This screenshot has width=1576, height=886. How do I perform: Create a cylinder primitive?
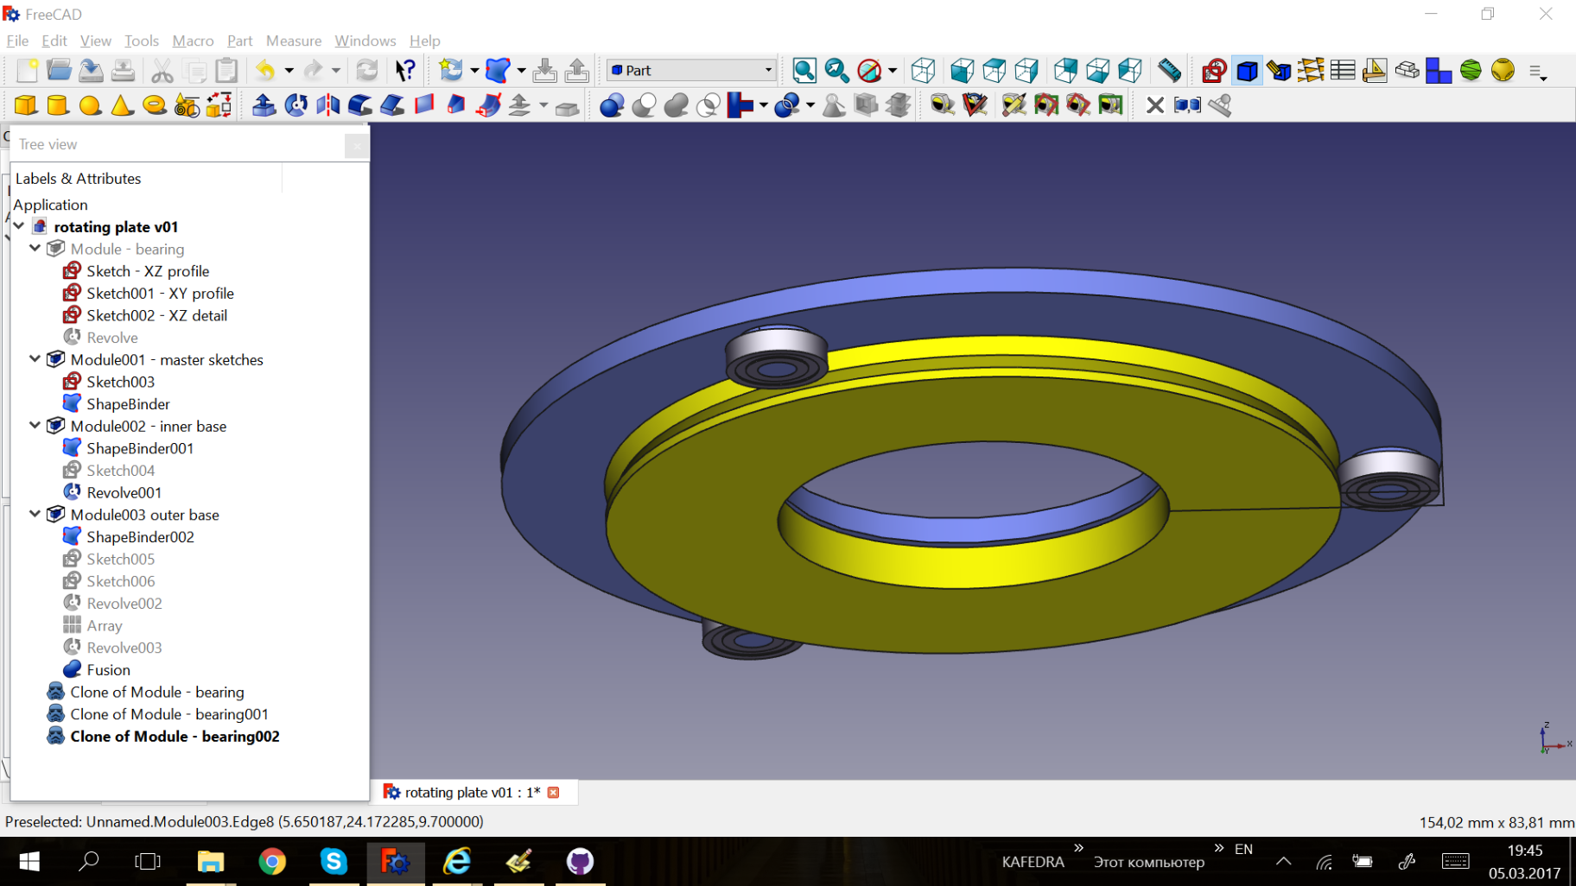pos(58,105)
